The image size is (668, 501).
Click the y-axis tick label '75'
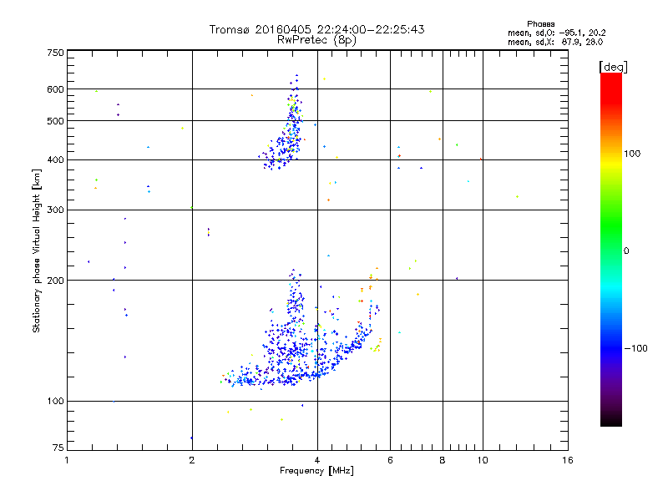(58, 448)
